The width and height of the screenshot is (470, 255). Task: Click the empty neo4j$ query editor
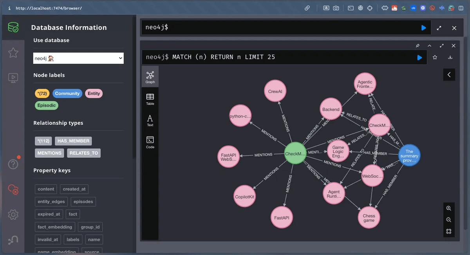click(274, 27)
